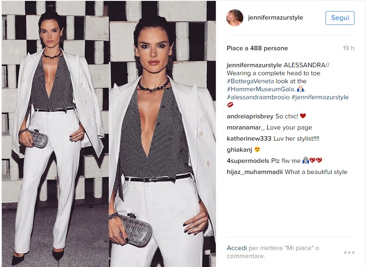
Task: Click the full-body photo on left
Action: pyautogui.click(x=55, y=134)
